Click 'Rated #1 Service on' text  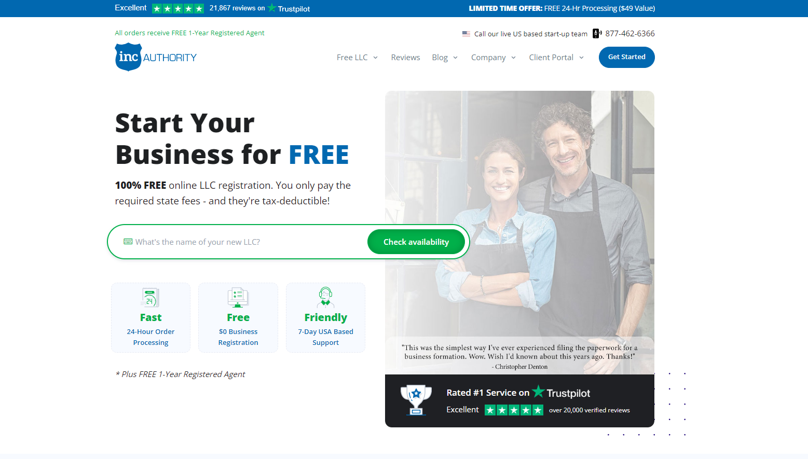pos(488,393)
